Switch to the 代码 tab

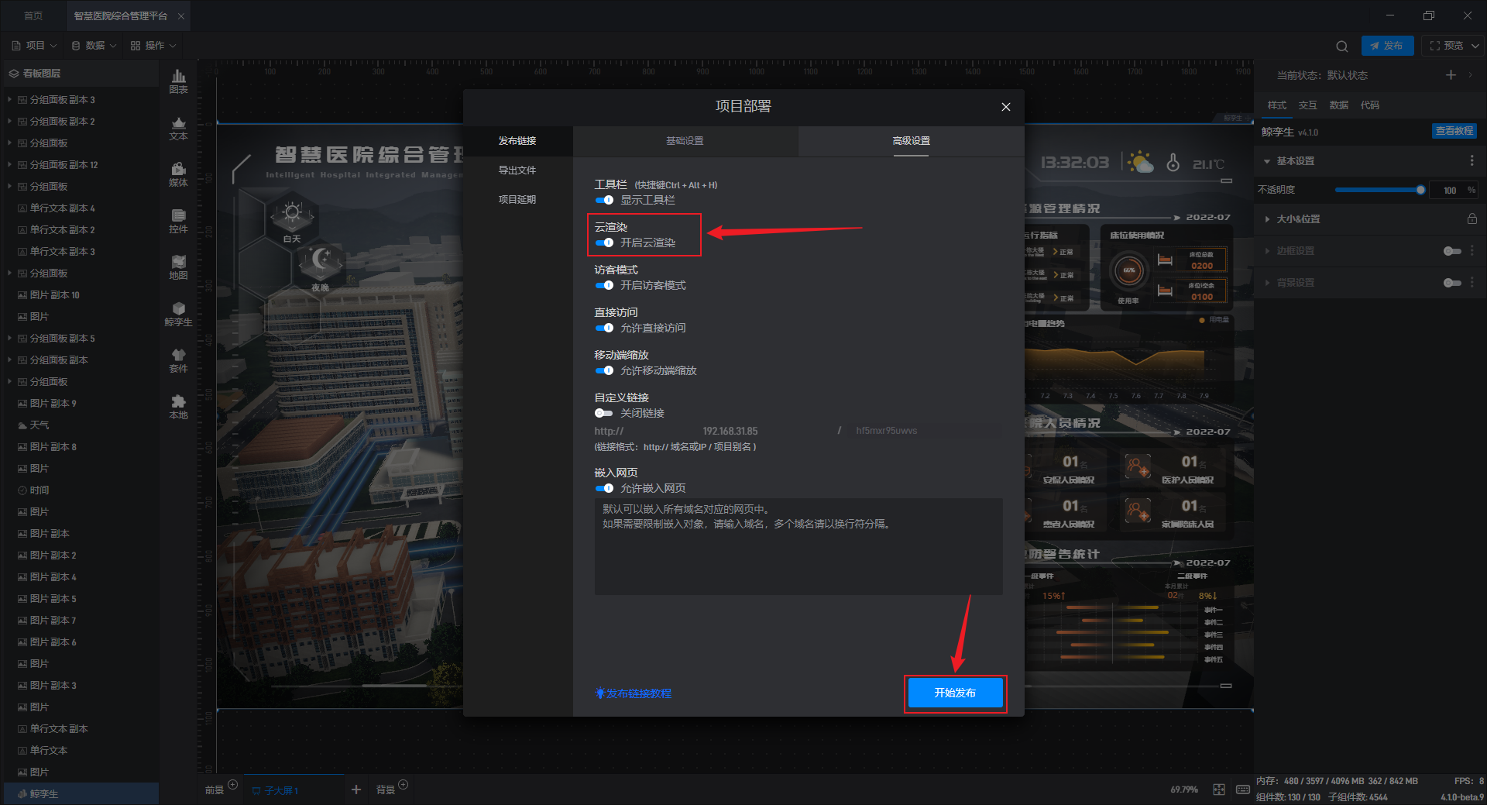1369,105
